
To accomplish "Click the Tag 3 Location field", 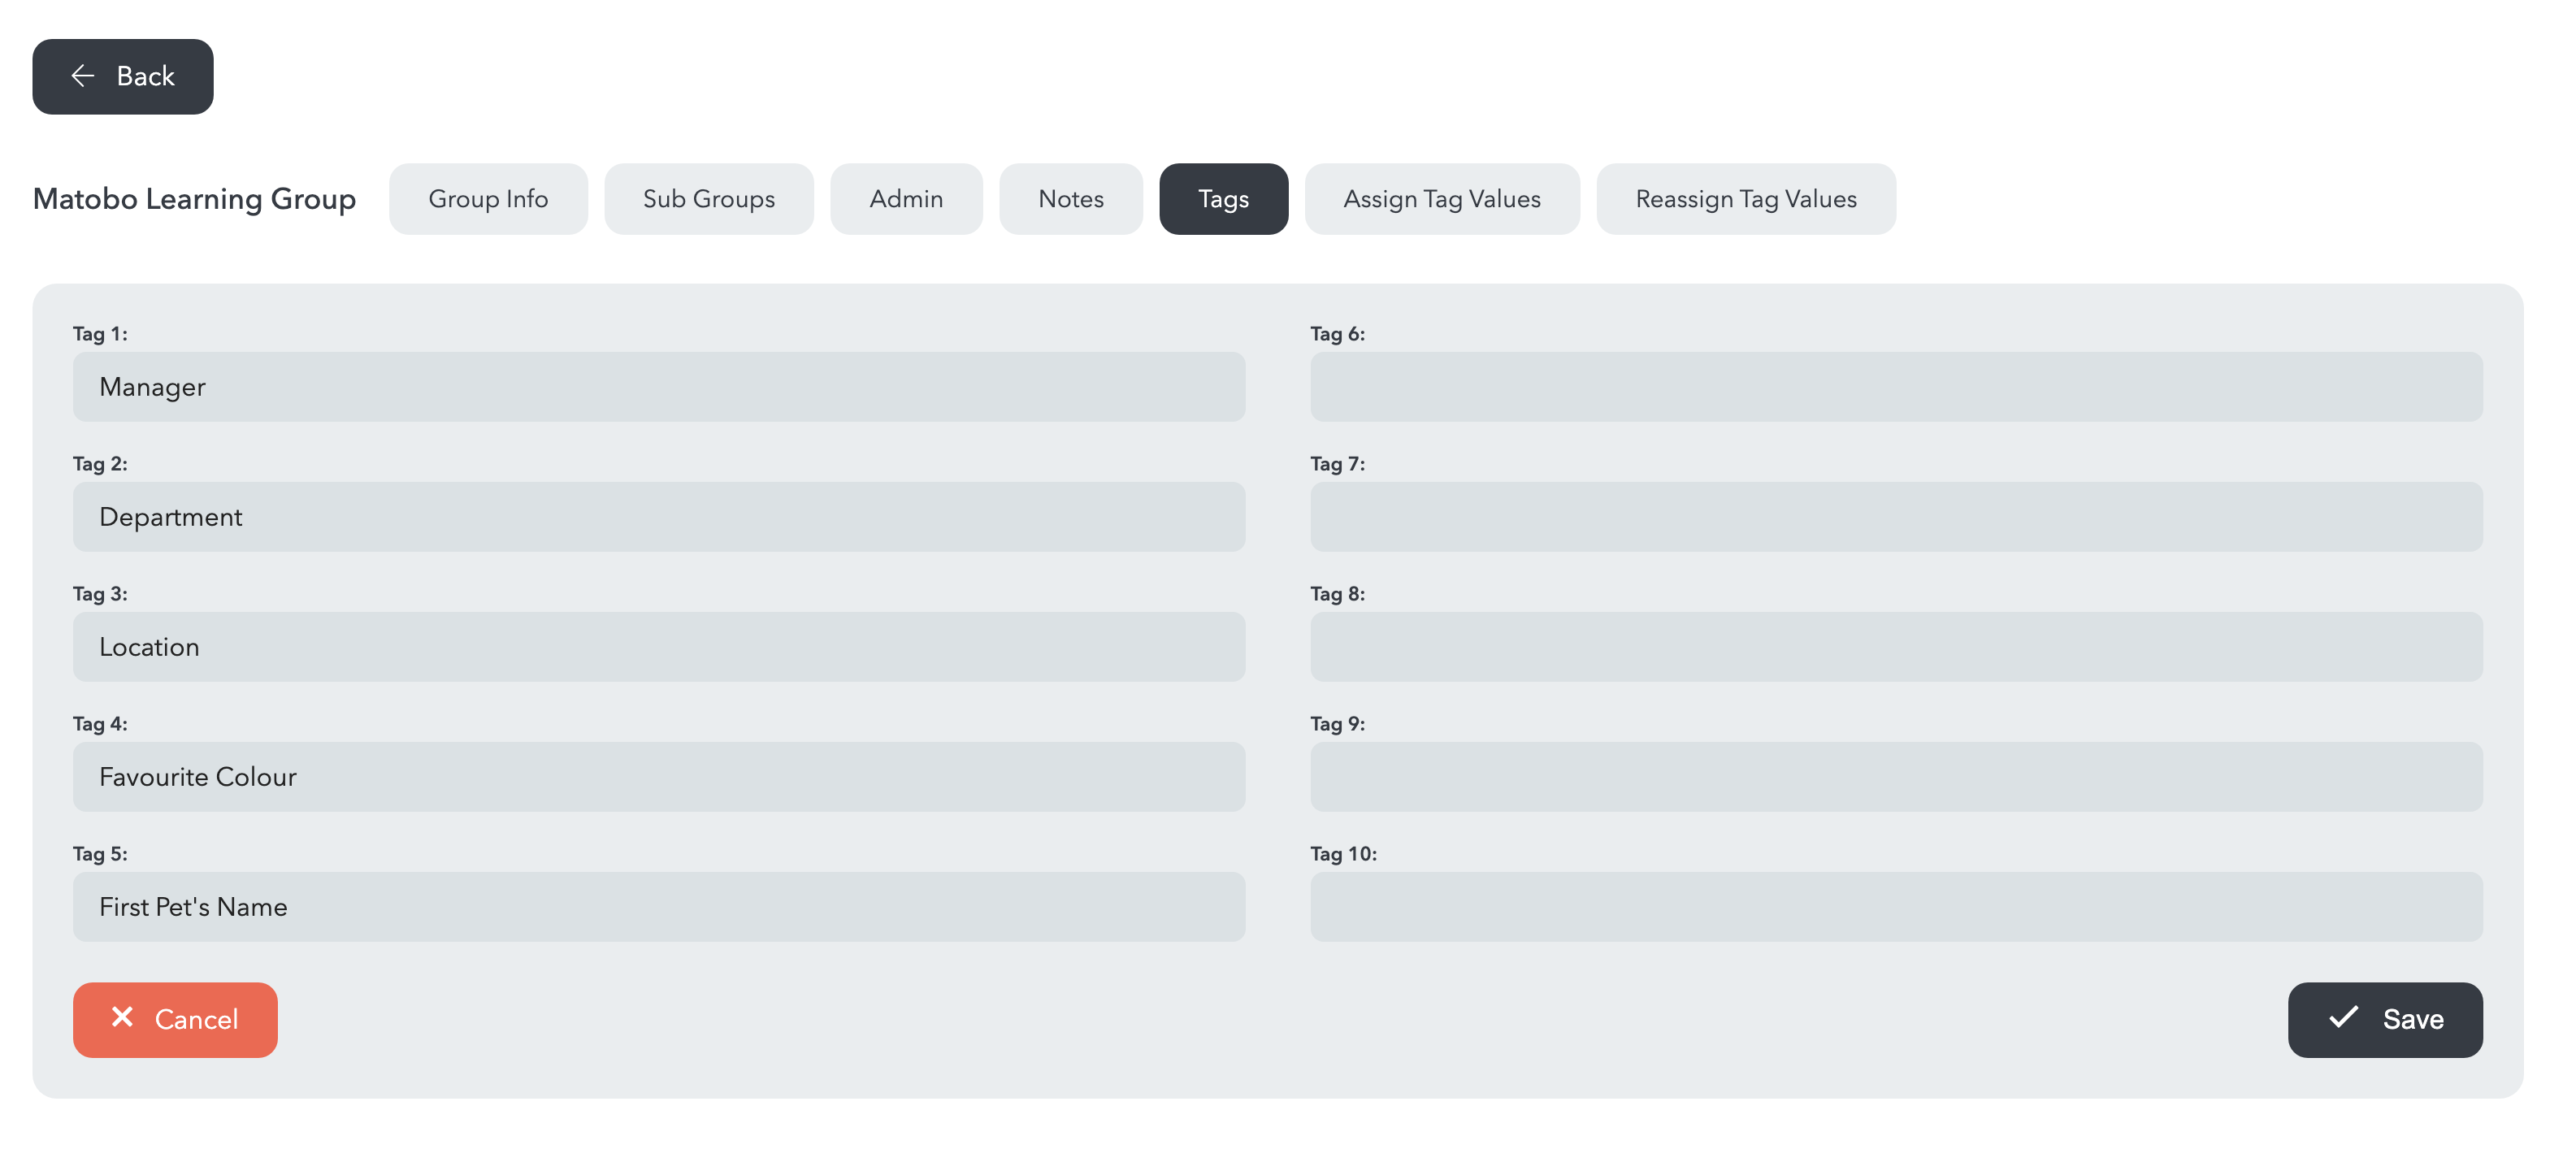I will click(x=659, y=647).
